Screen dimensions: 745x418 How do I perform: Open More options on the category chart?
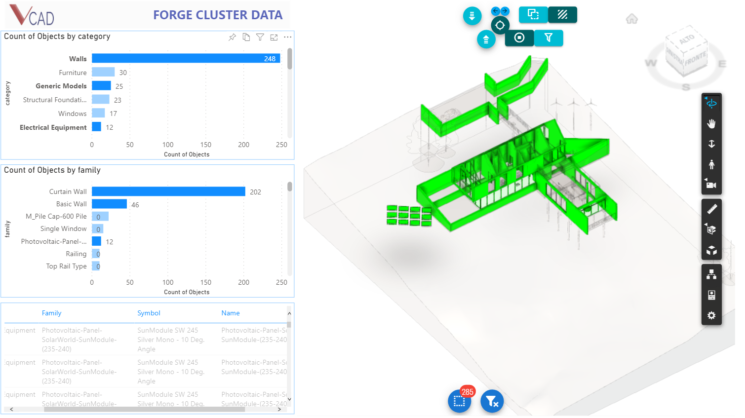pyautogui.click(x=288, y=37)
